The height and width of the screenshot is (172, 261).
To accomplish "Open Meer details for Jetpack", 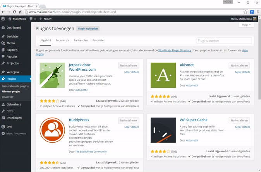I will [x=132, y=72].
